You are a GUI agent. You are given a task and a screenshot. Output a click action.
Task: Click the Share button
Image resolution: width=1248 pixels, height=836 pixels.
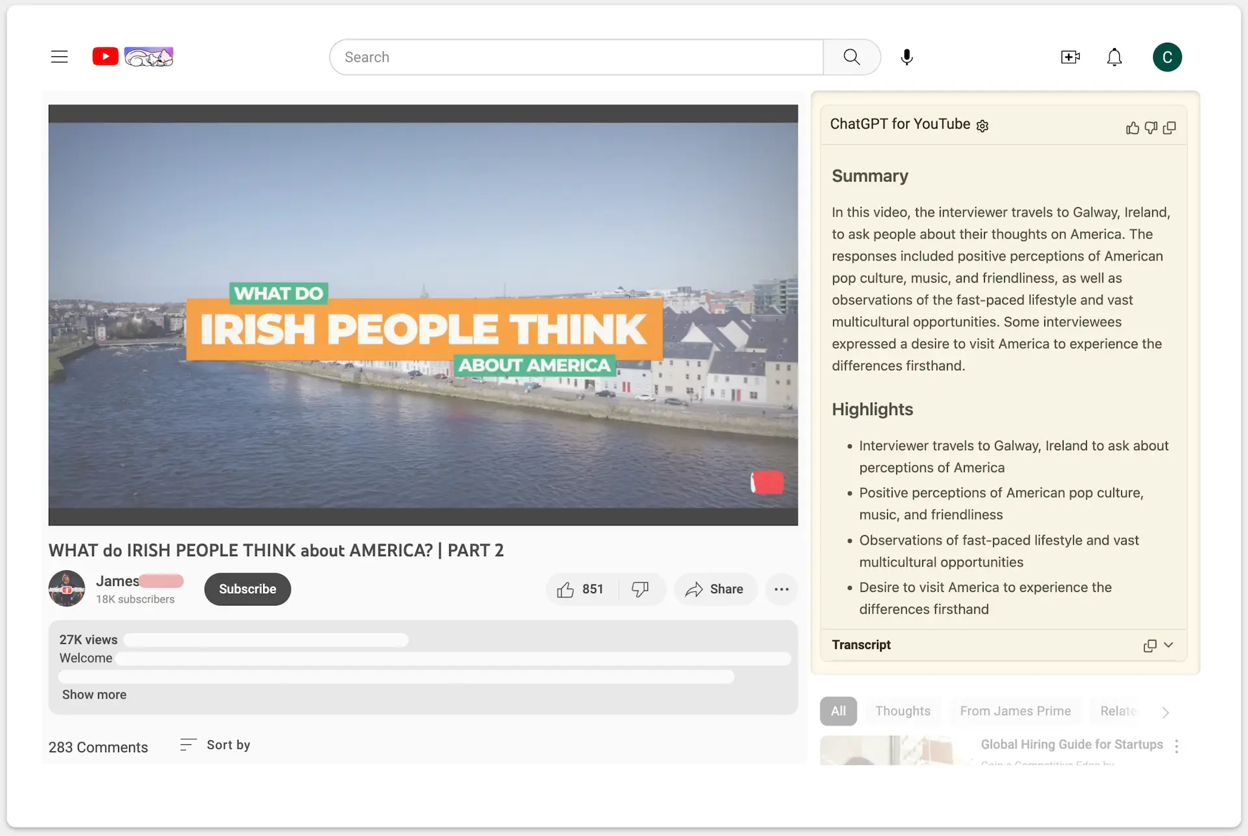click(x=715, y=589)
